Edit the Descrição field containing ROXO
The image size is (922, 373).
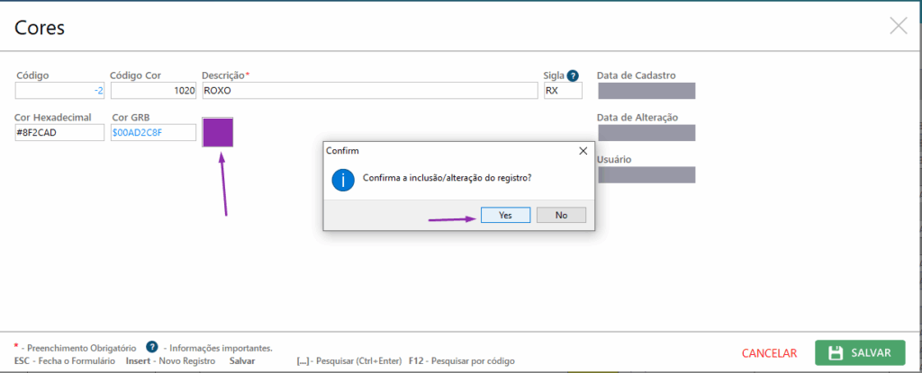point(369,91)
